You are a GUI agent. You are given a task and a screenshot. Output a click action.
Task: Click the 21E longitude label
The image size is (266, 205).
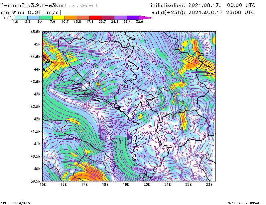168,184
